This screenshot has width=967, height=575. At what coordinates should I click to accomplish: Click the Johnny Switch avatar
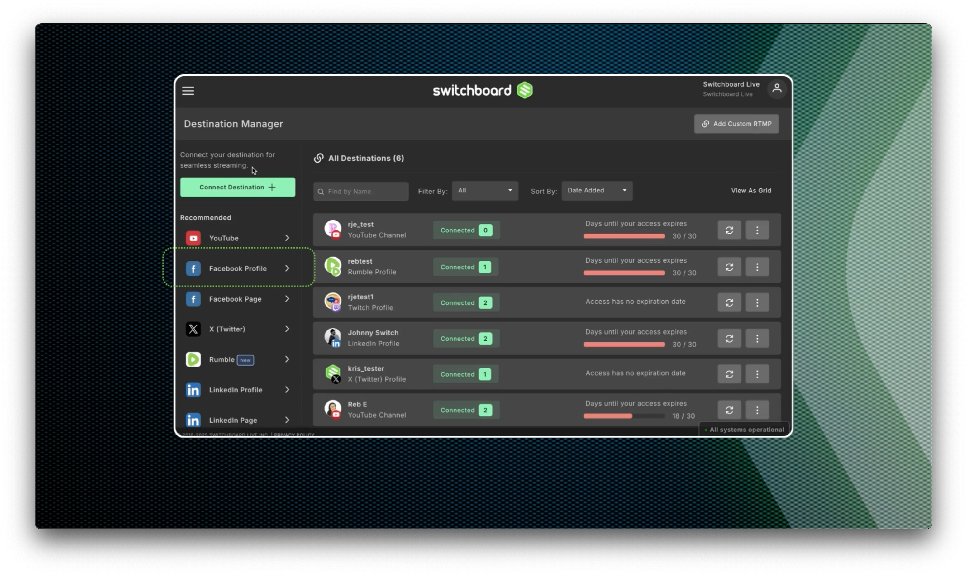[x=333, y=338]
